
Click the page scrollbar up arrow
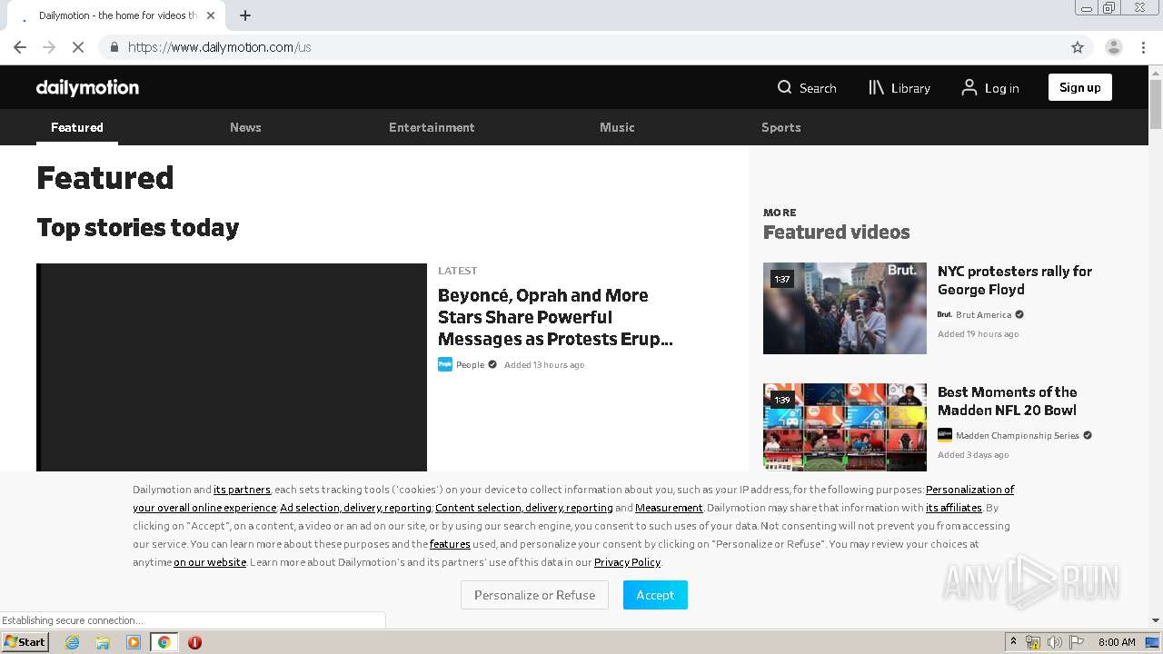[x=1156, y=73]
